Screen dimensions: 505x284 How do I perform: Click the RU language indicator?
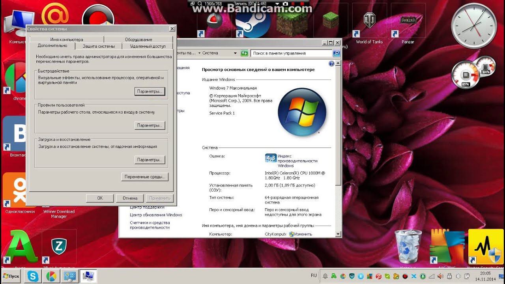314,276
